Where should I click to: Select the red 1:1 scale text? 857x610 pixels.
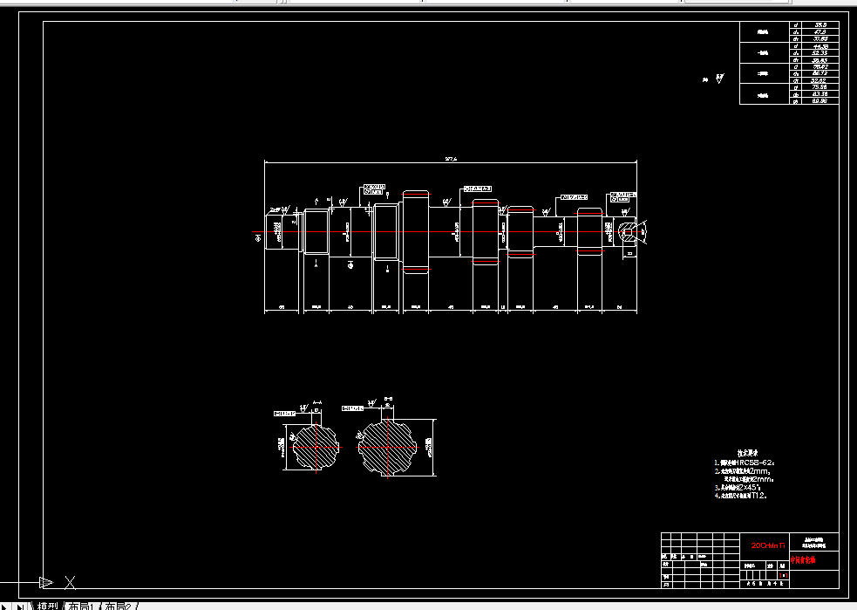coord(784,576)
